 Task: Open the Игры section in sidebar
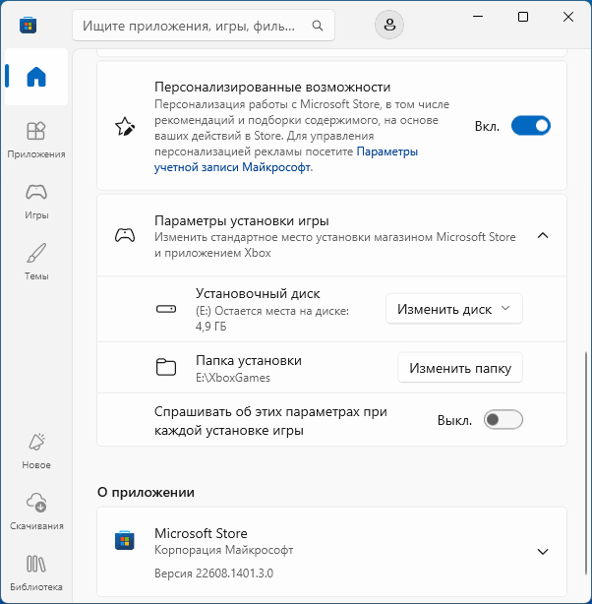click(x=36, y=202)
